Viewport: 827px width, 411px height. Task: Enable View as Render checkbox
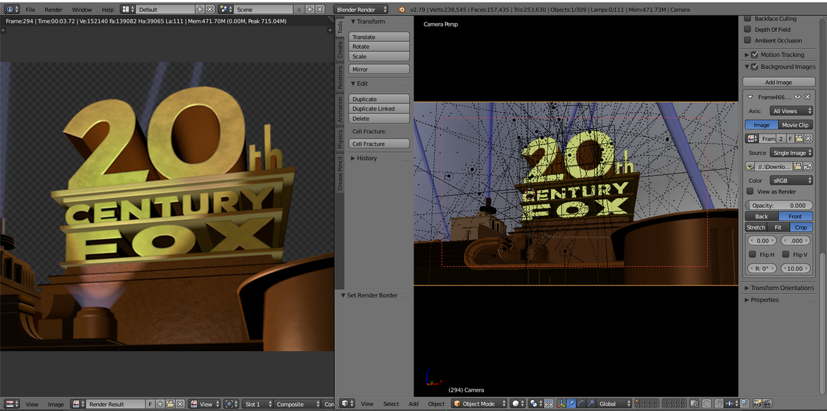749,191
